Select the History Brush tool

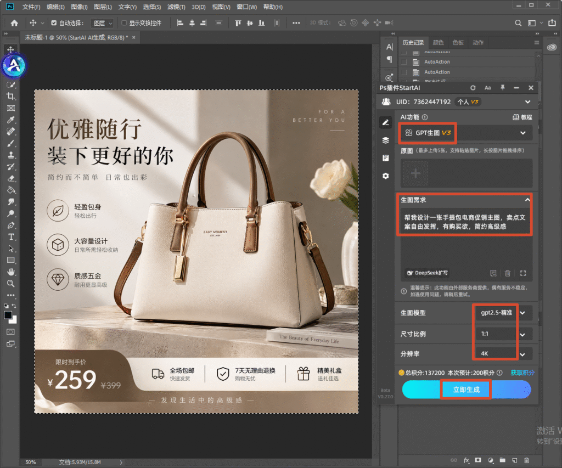click(11, 167)
